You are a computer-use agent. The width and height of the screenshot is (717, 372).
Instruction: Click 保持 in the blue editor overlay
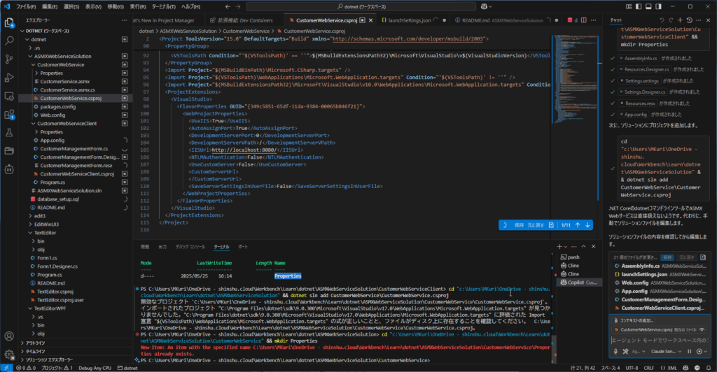(x=519, y=225)
